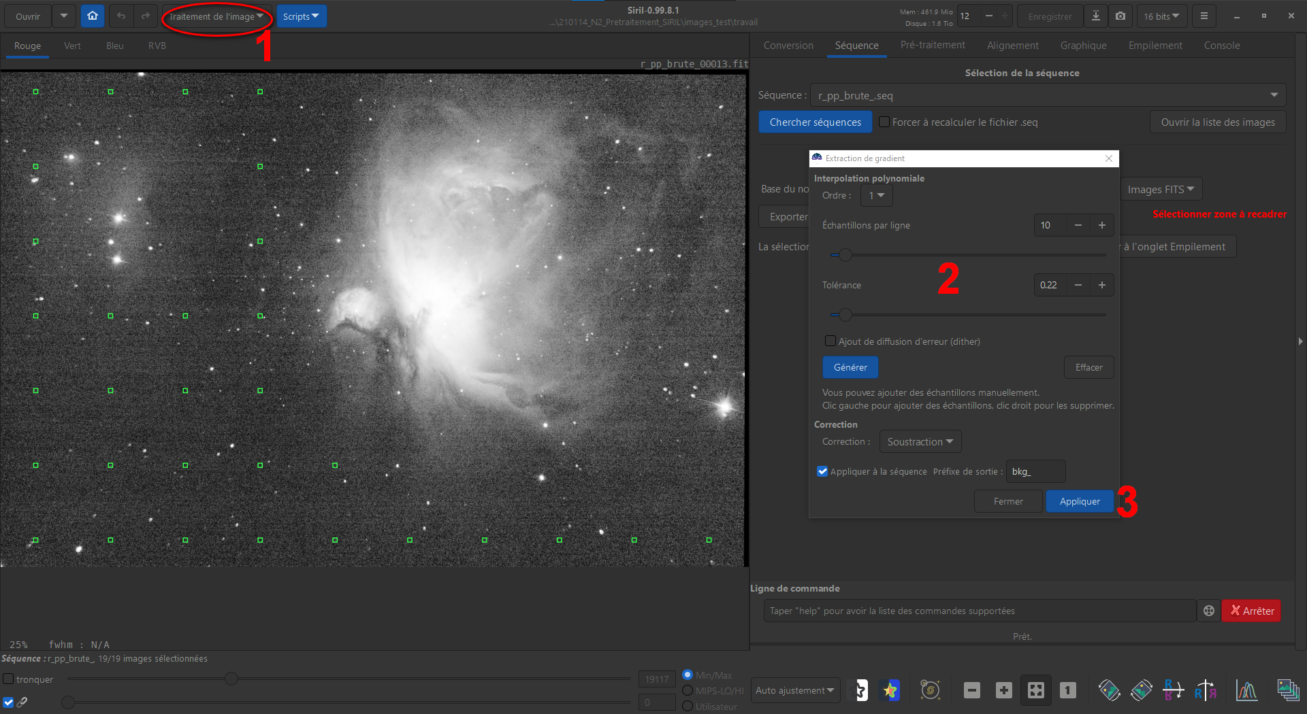
Task: Click the Chercher séquences button
Action: point(816,122)
